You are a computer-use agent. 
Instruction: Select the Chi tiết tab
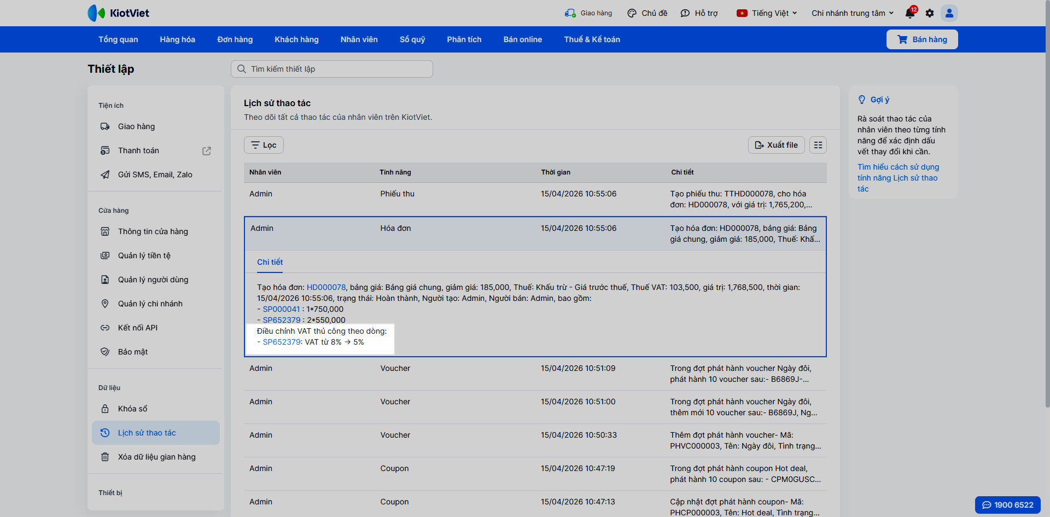point(270,262)
